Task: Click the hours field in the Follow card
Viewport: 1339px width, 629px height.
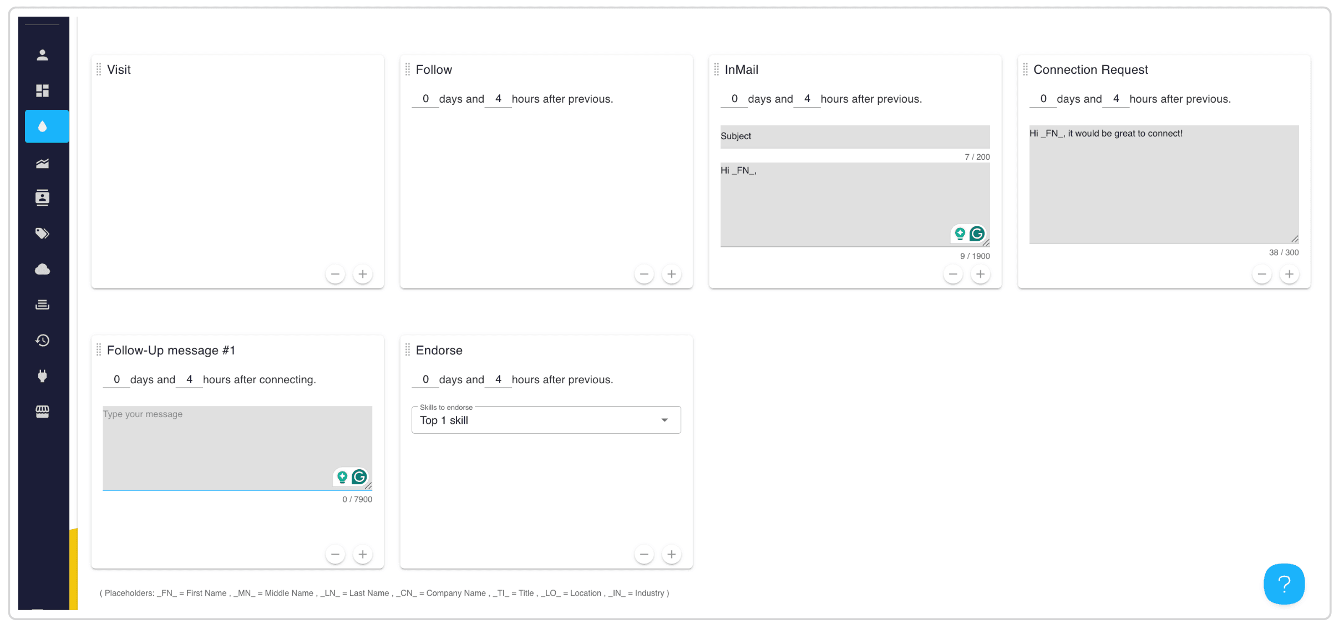Action: click(498, 99)
